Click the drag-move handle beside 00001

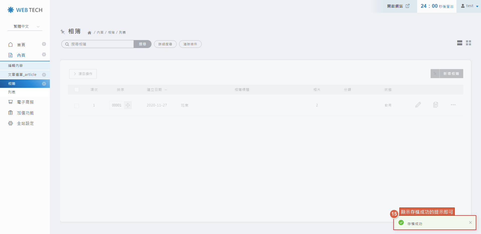tap(128, 105)
